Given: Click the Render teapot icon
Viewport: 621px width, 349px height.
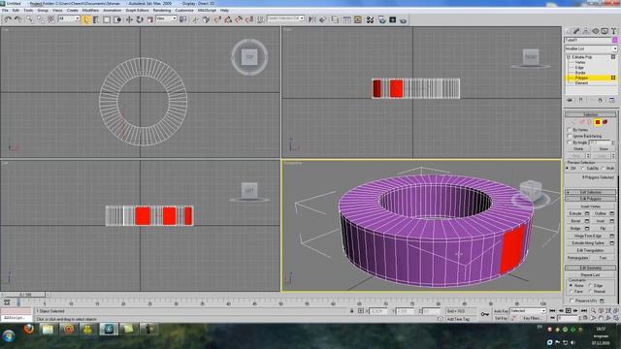Looking at the screenshot, I should pyautogui.click(x=404, y=19).
